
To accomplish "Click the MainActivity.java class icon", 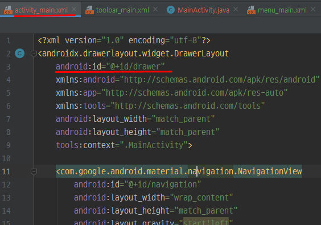I will (x=171, y=10).
